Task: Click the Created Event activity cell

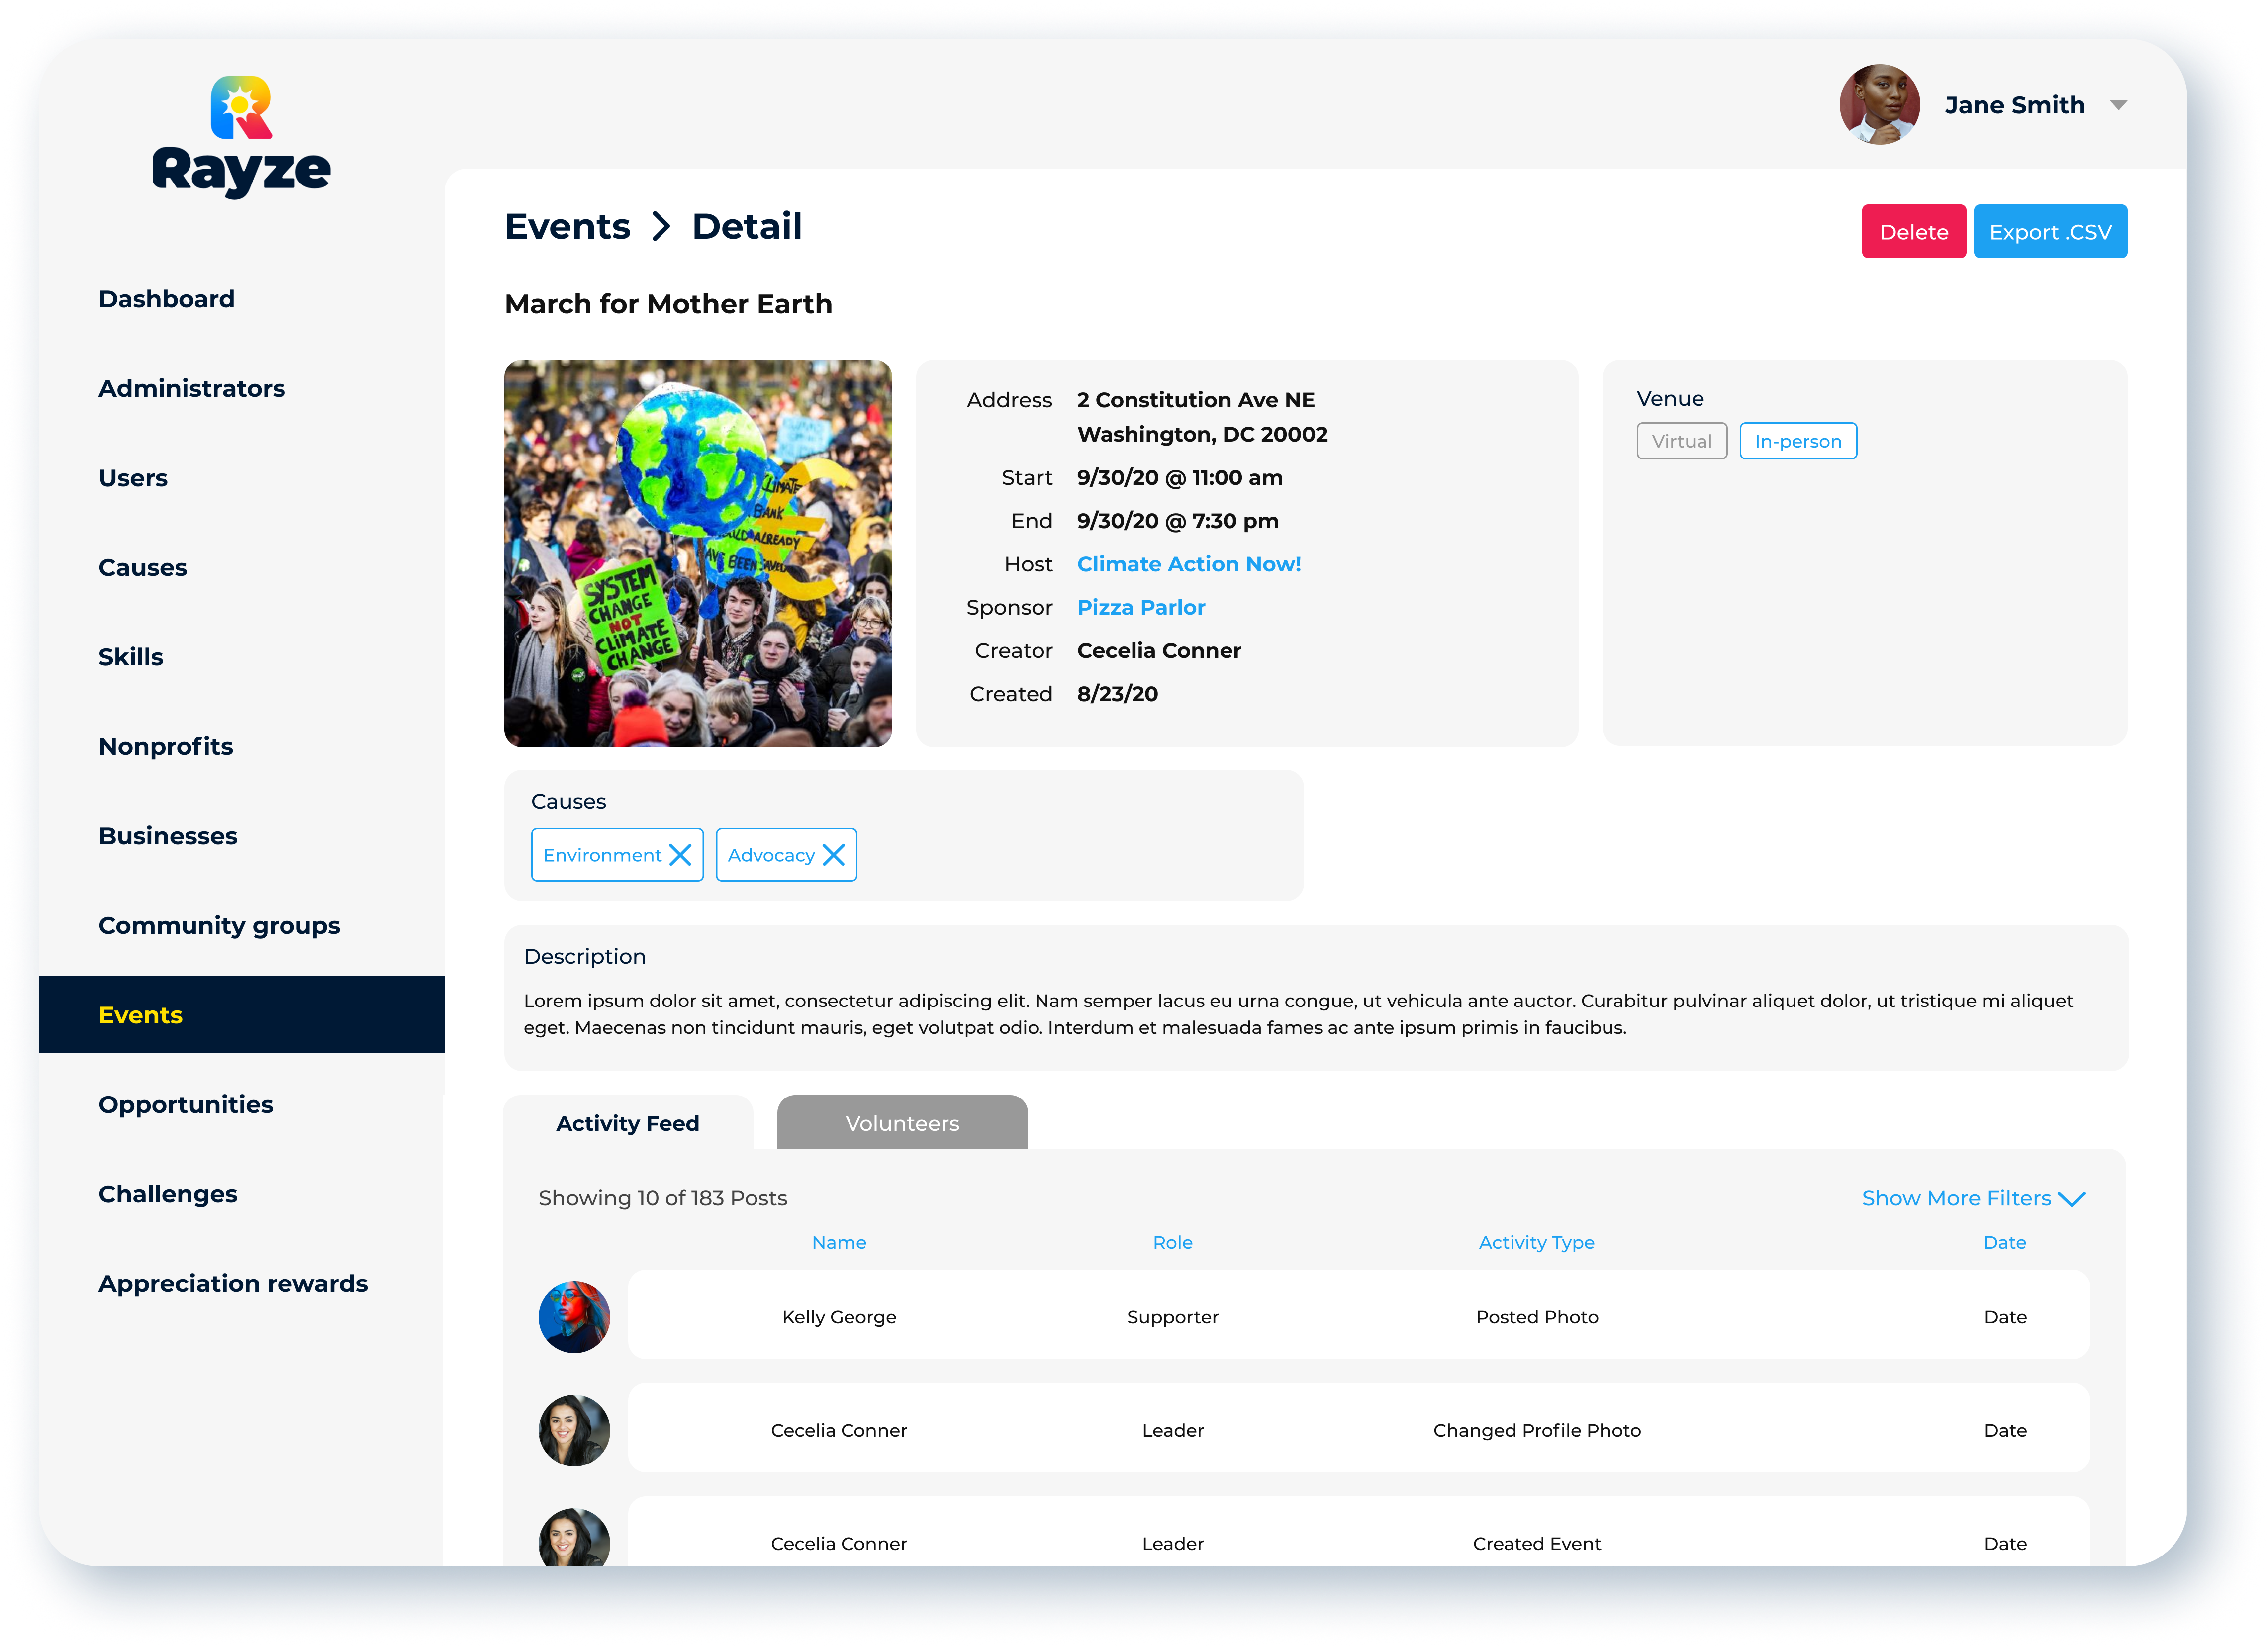Action: coord(1536,1543)
